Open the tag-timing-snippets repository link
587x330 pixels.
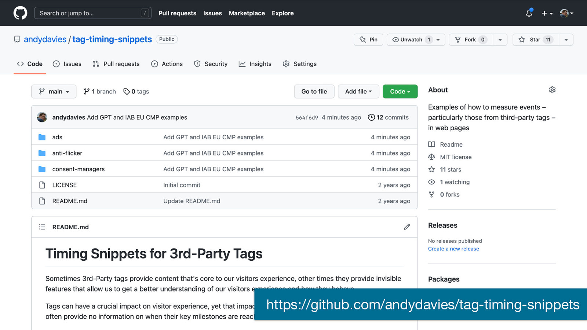pyautogui.click(x=112, y=39)
